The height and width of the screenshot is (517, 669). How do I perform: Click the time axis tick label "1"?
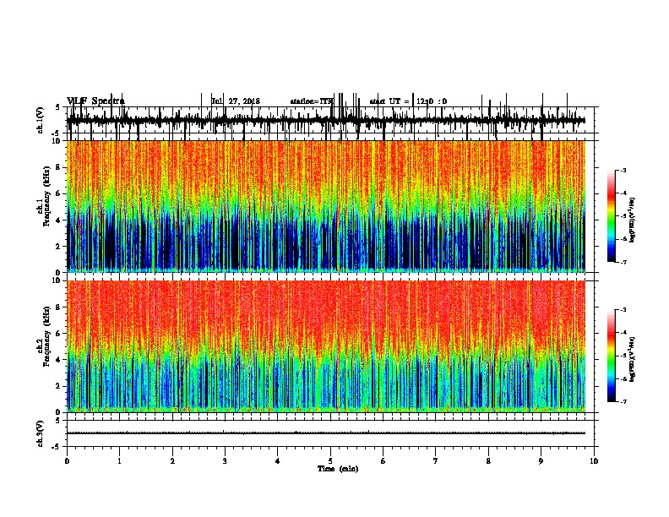coord(119,460)
